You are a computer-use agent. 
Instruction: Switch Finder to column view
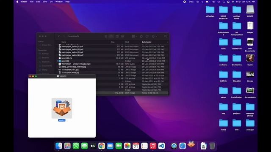coord(117,36)
